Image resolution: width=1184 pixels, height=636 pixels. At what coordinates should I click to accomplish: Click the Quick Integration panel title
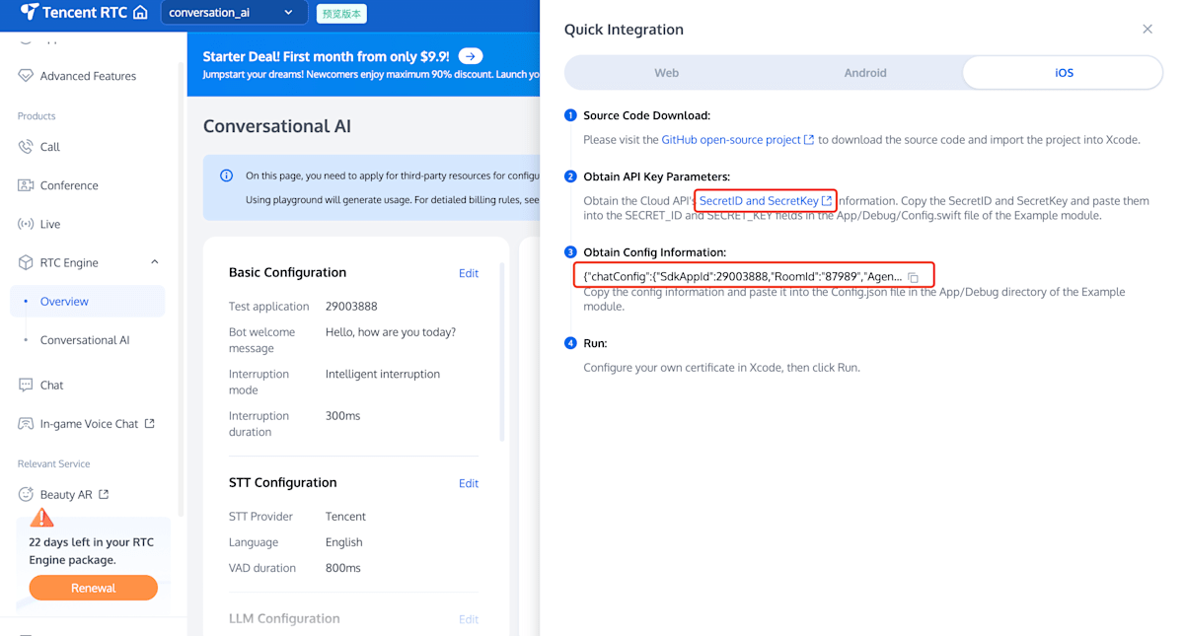(624, 30)
